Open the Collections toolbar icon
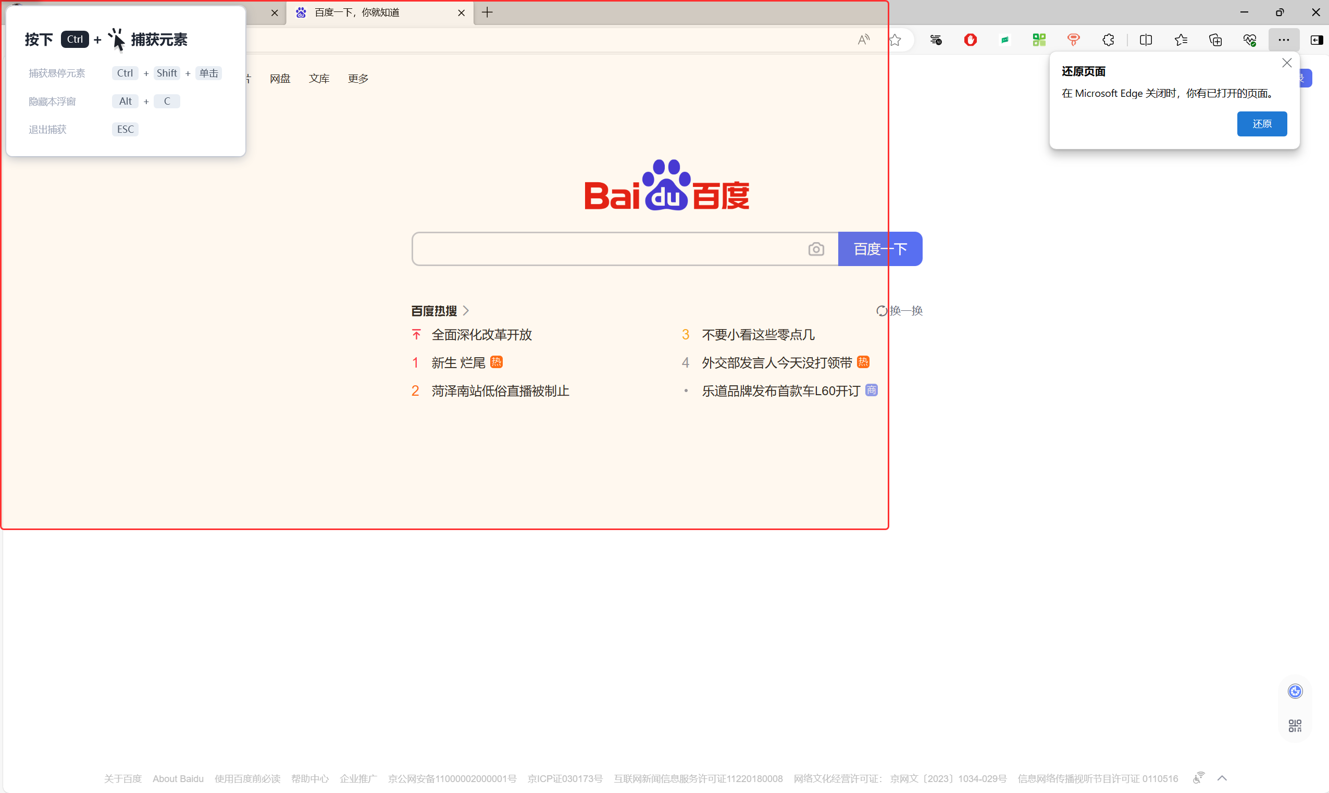 tap(1214, 40)
